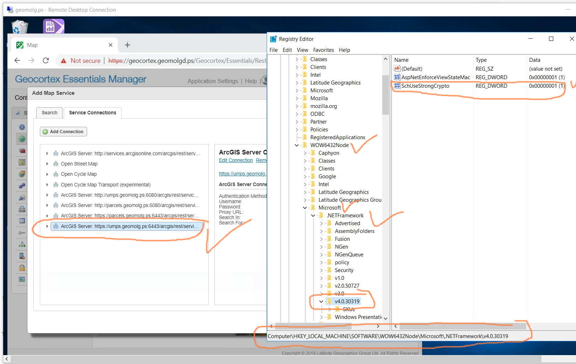The image size is (576, 364).
Task: Expand ArcGIS Server parcels 6080 connection
Action: coord(47,205)
